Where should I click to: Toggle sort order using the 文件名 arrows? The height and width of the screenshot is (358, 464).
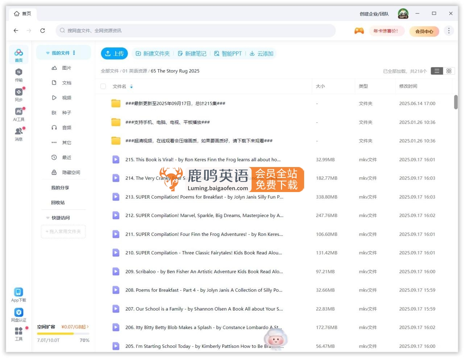point(131,86)
